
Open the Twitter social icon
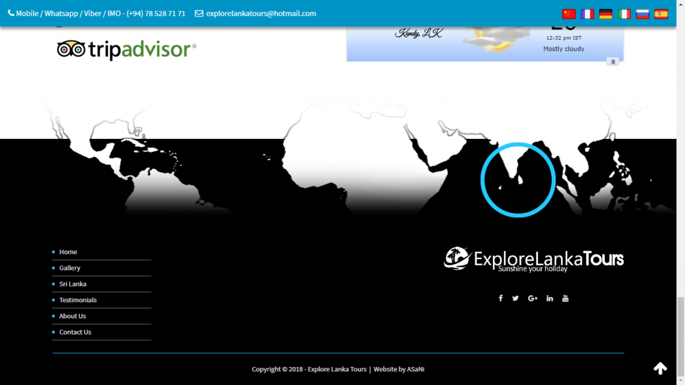tap(516, 298)
